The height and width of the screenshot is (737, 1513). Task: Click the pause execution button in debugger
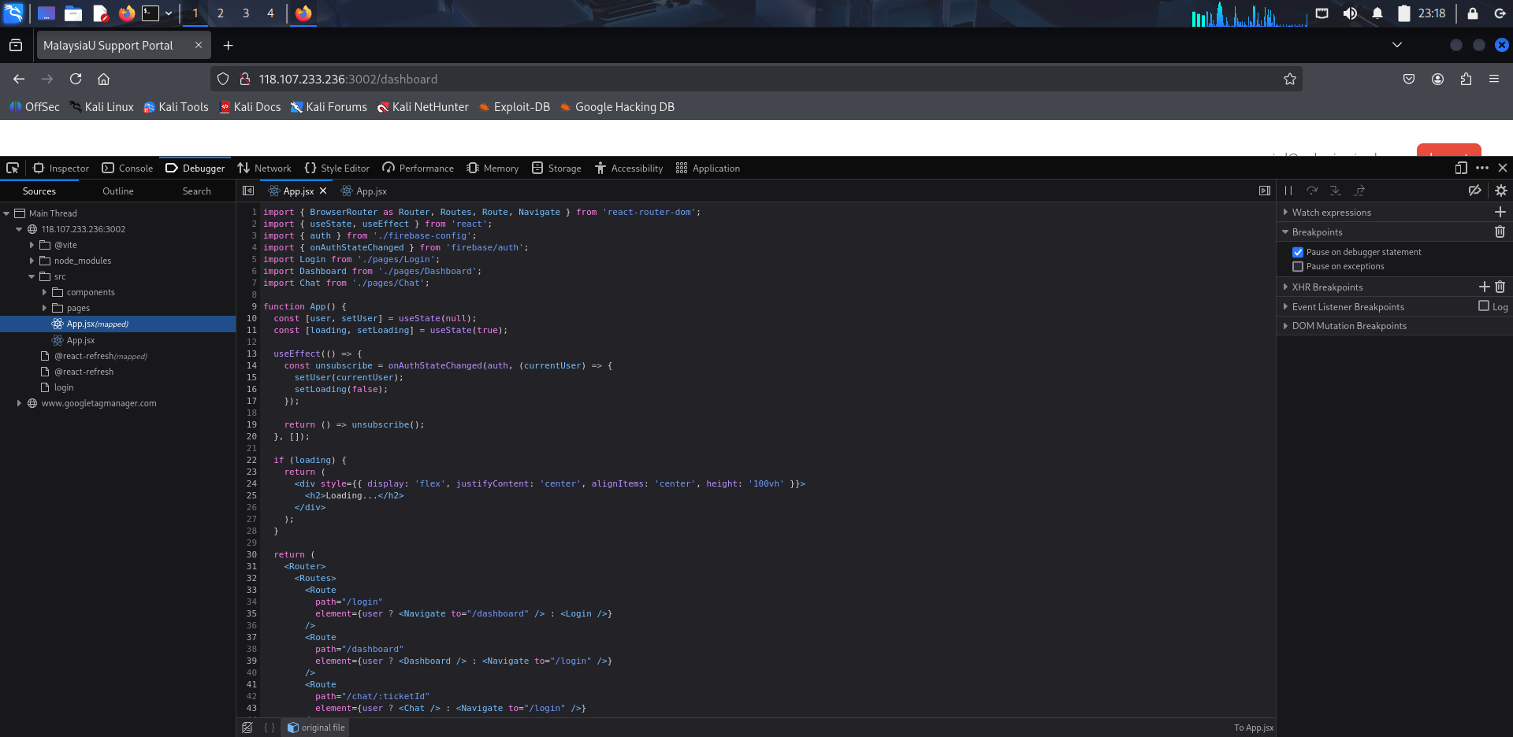point(1288,191)
